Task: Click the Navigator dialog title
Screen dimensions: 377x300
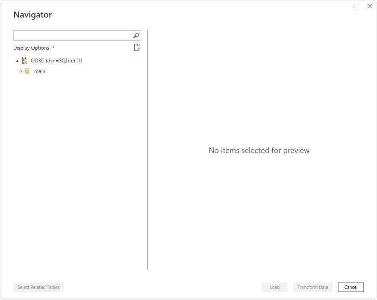Action: point(32,15)
